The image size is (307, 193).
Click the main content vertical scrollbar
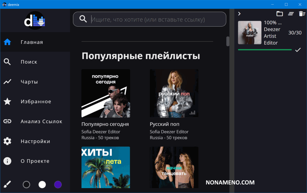click(228, 41)
